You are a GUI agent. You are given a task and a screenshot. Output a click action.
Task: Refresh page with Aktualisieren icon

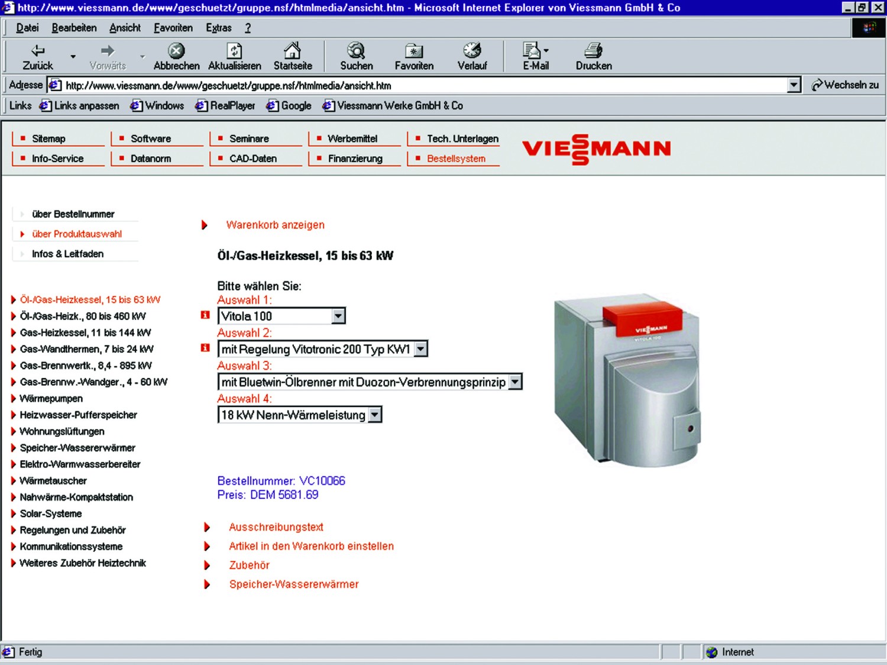click(235, 50)
